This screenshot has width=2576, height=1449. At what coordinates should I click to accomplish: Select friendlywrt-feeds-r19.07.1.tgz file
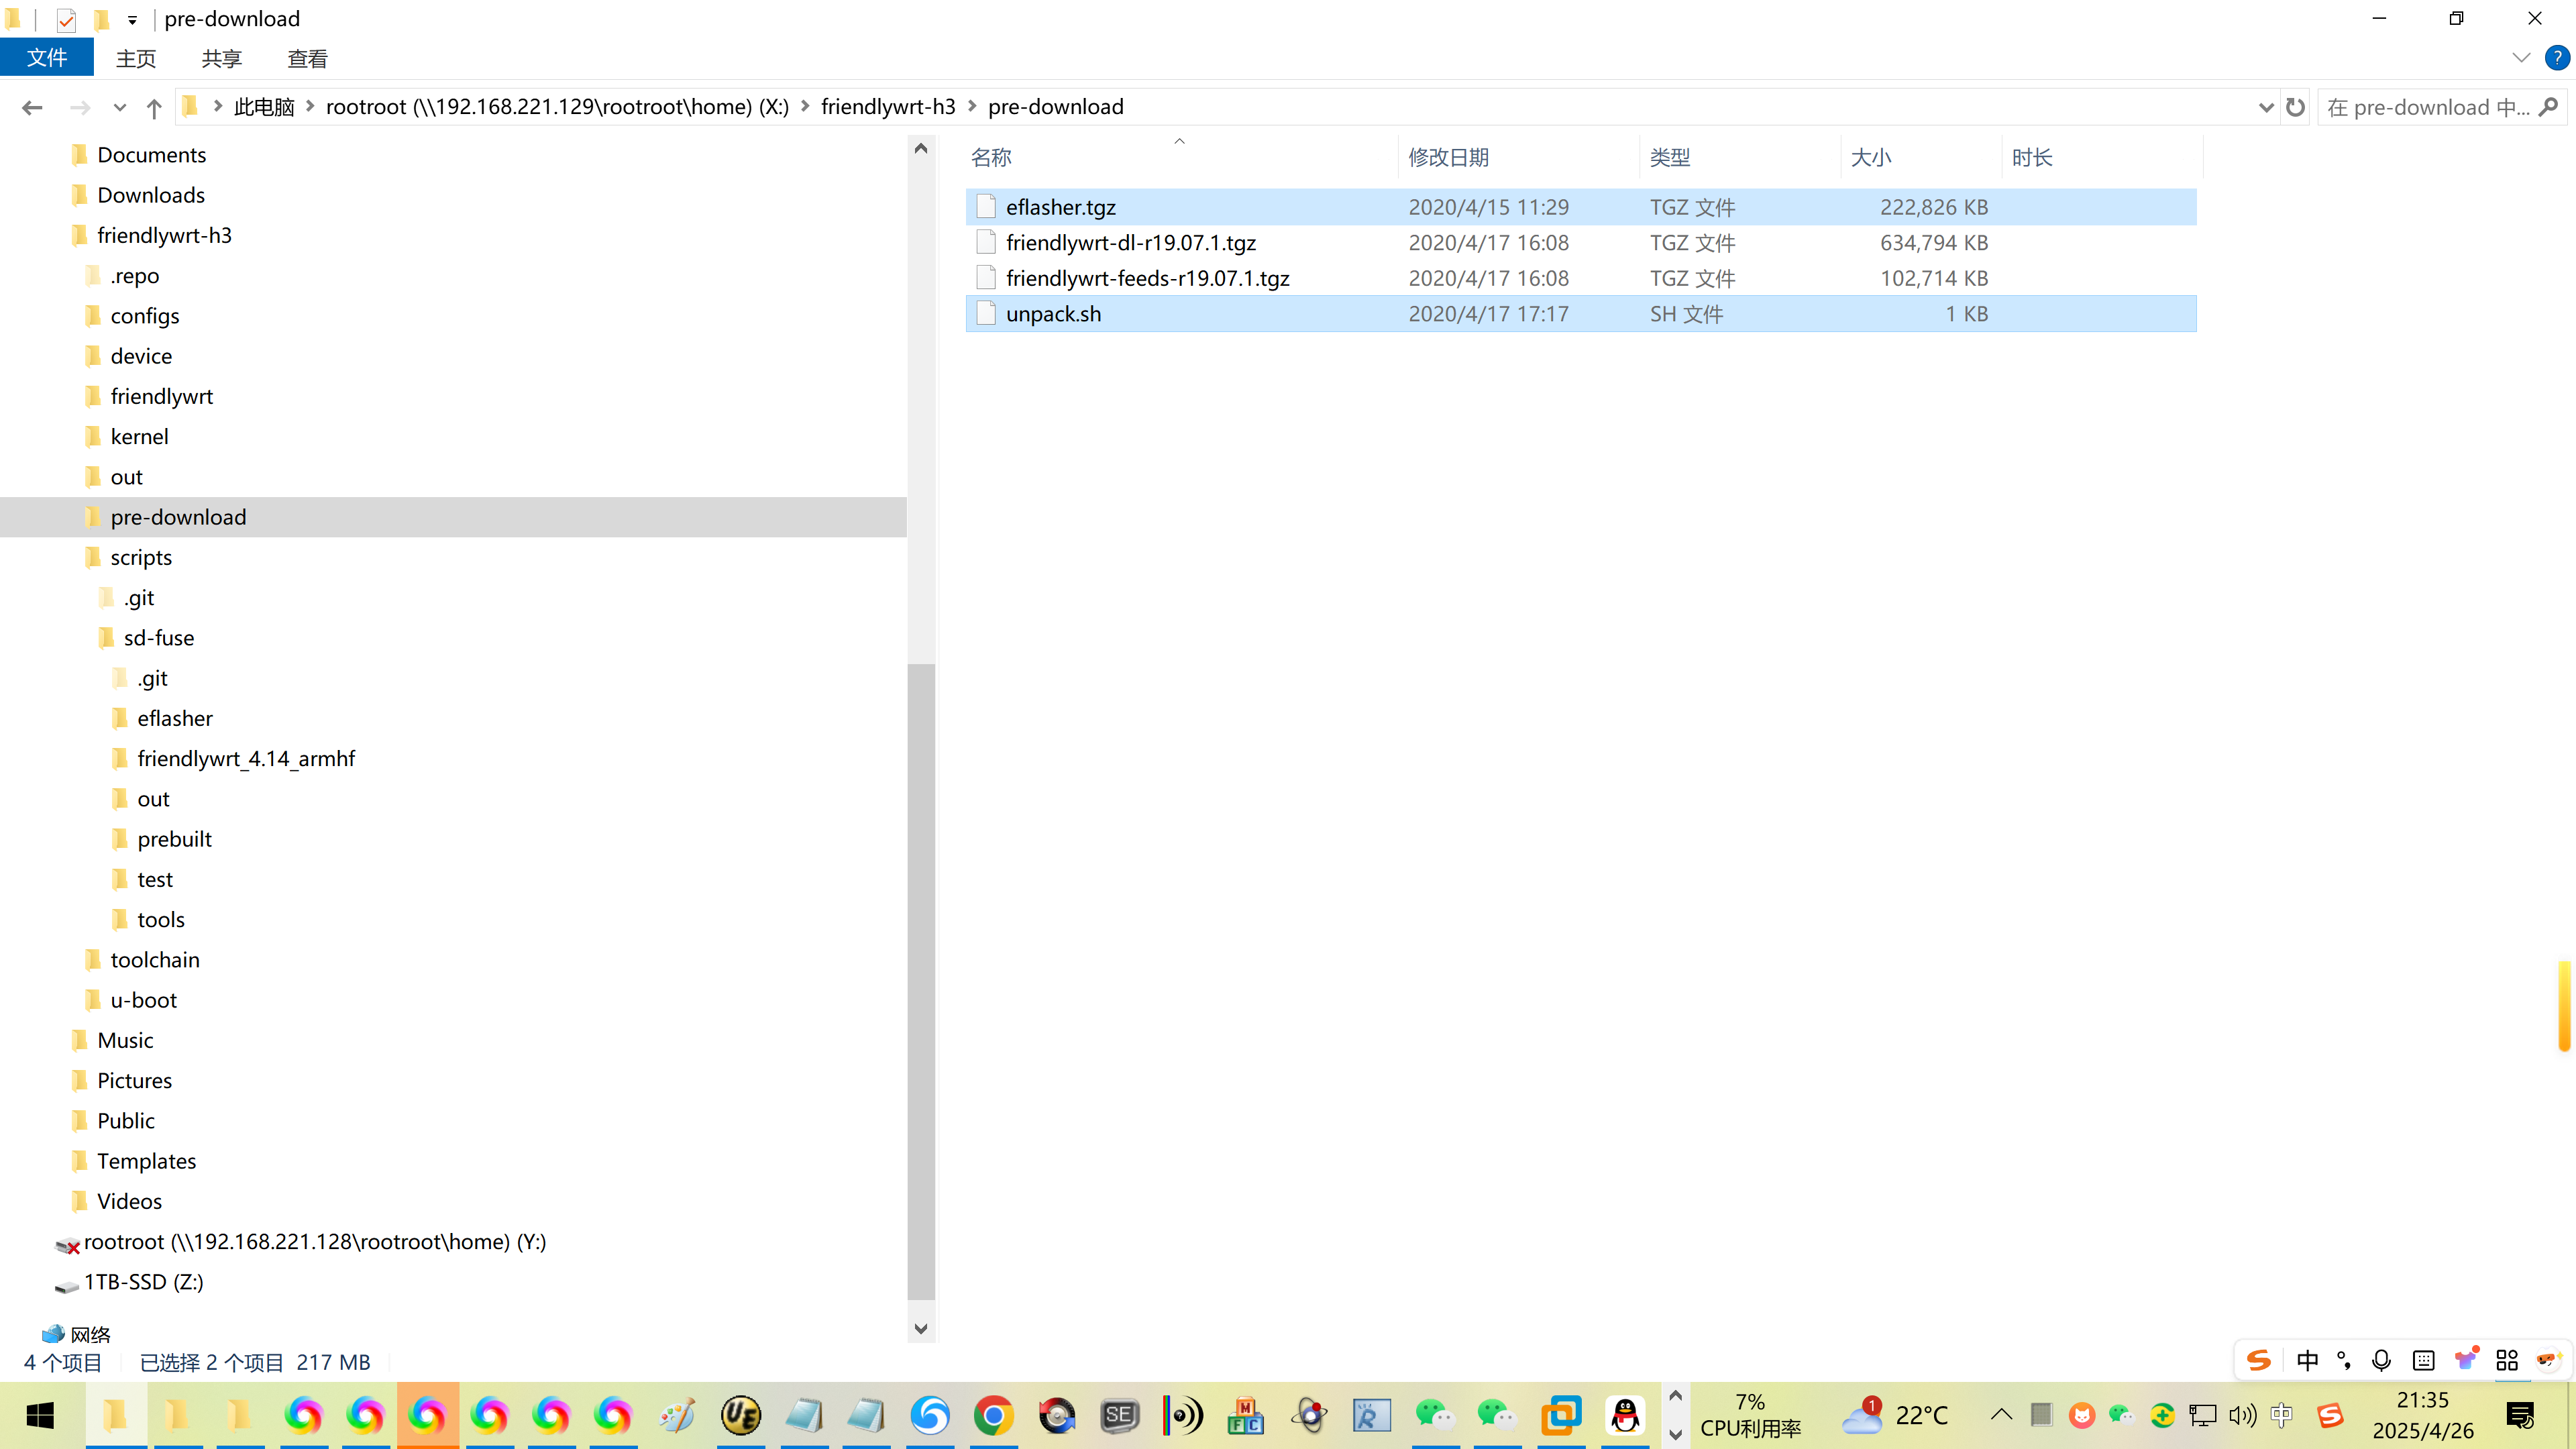pyautogui.click(x=1147, y=278)
